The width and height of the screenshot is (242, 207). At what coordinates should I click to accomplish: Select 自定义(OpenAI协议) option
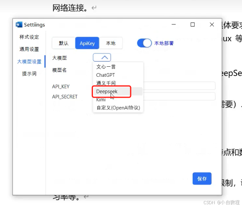tap(118, 108)
